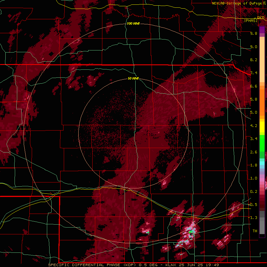Click the OKD label near the top right

(x=260, y=18)
